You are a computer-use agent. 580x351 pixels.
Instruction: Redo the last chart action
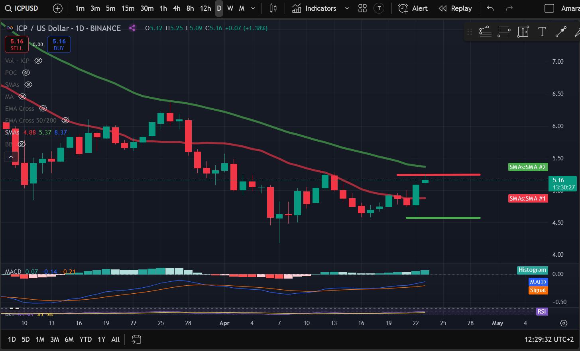pyautogui.click(x=509, y=8)
